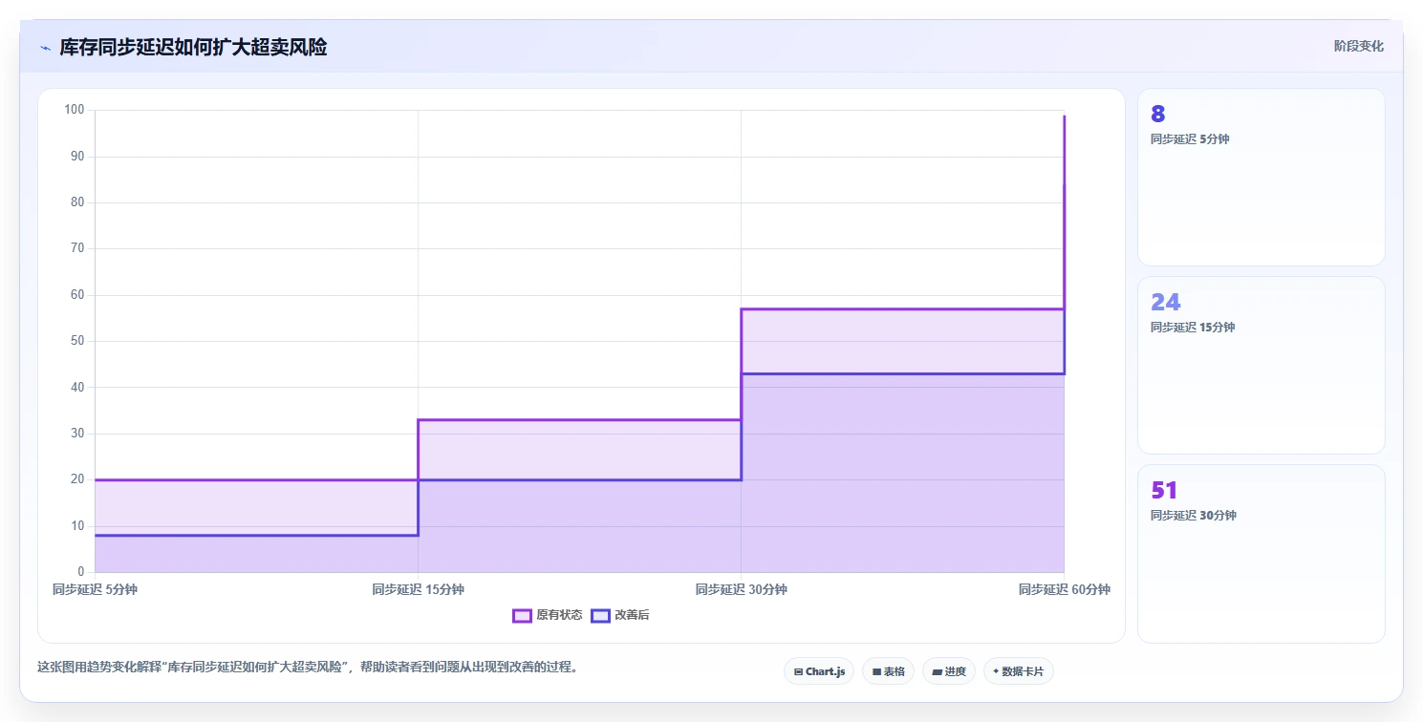Click the y-axis value 50
1423x722 pixels.
click(78, 341)
